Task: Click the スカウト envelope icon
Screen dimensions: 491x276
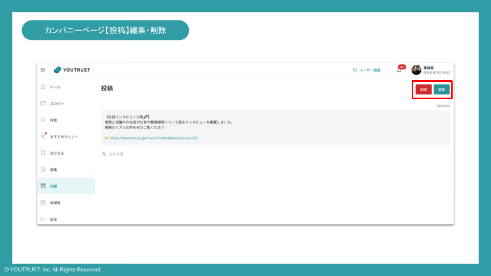Action: 43,103
